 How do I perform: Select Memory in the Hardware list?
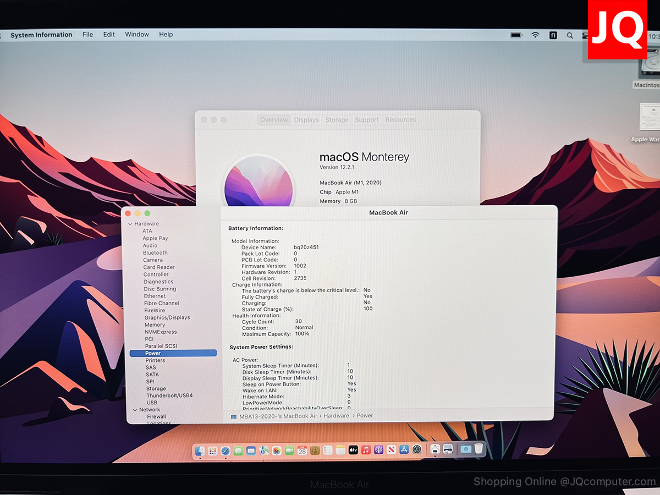pyautogui.click(x=155, y=324)
